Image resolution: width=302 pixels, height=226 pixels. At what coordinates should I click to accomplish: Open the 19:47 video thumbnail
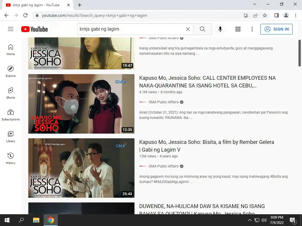tap(81, 53)
